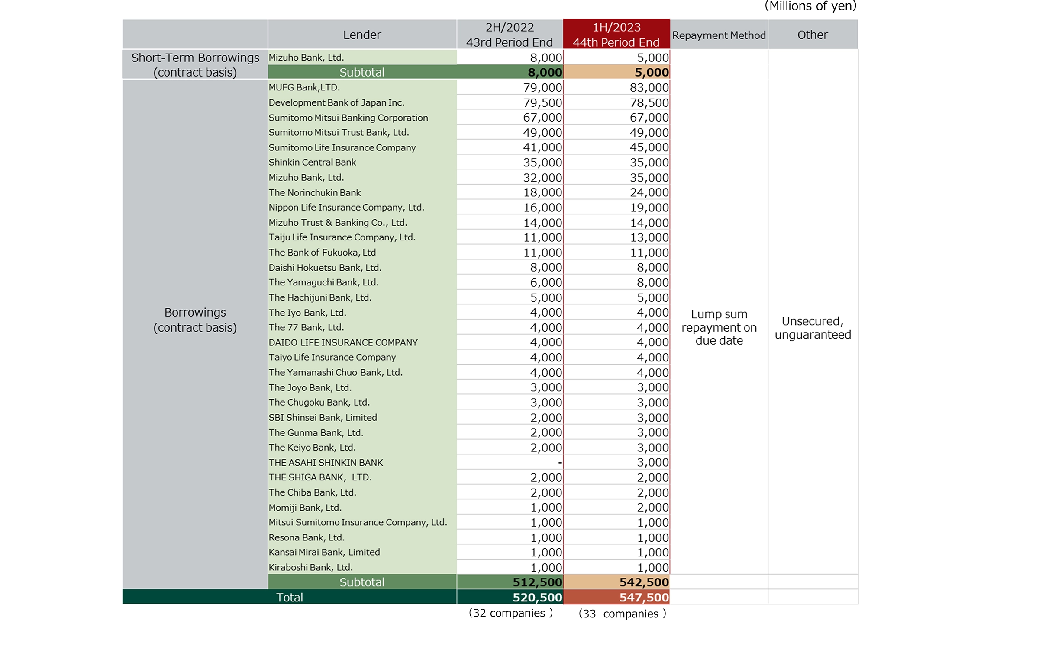Click Nippon Life Insurance 44th value 19,000

tap(649, 208)
